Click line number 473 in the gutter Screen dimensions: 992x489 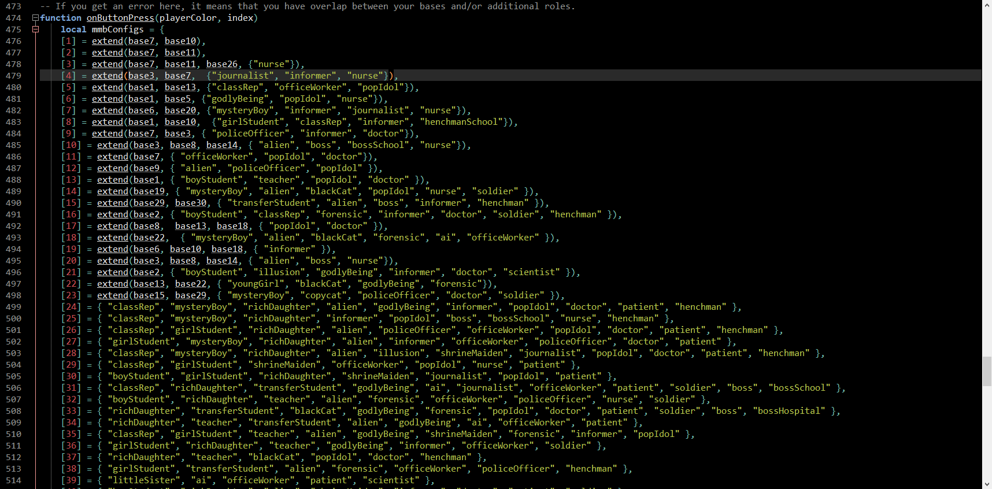click(13, 6)
